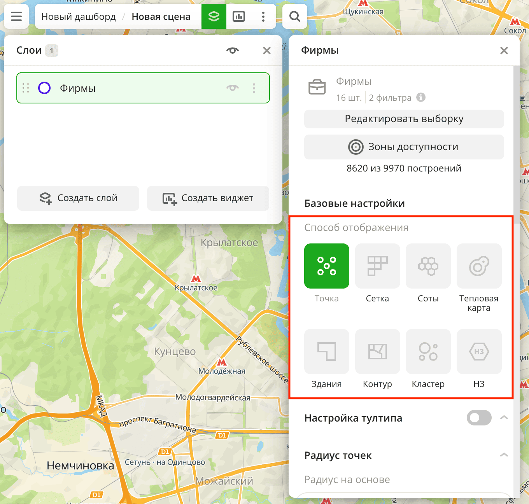Collapse the Настройка тултипа section chevron
The width and height of the screenshot is (529, 504).
[x=504, y=418]
